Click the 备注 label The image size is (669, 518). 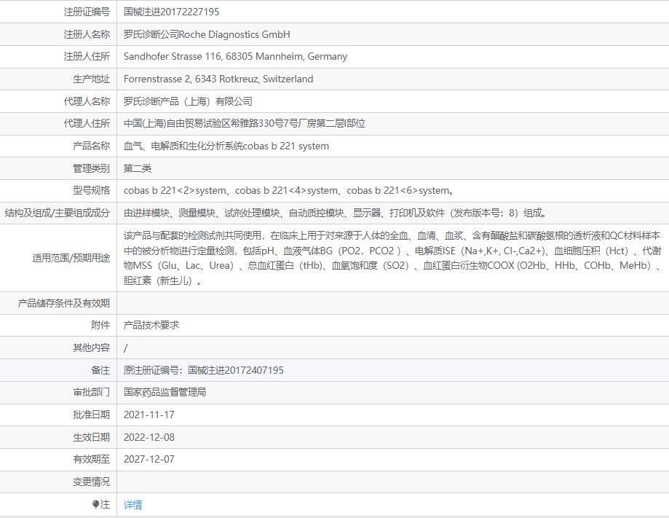[x=100, y=370]
